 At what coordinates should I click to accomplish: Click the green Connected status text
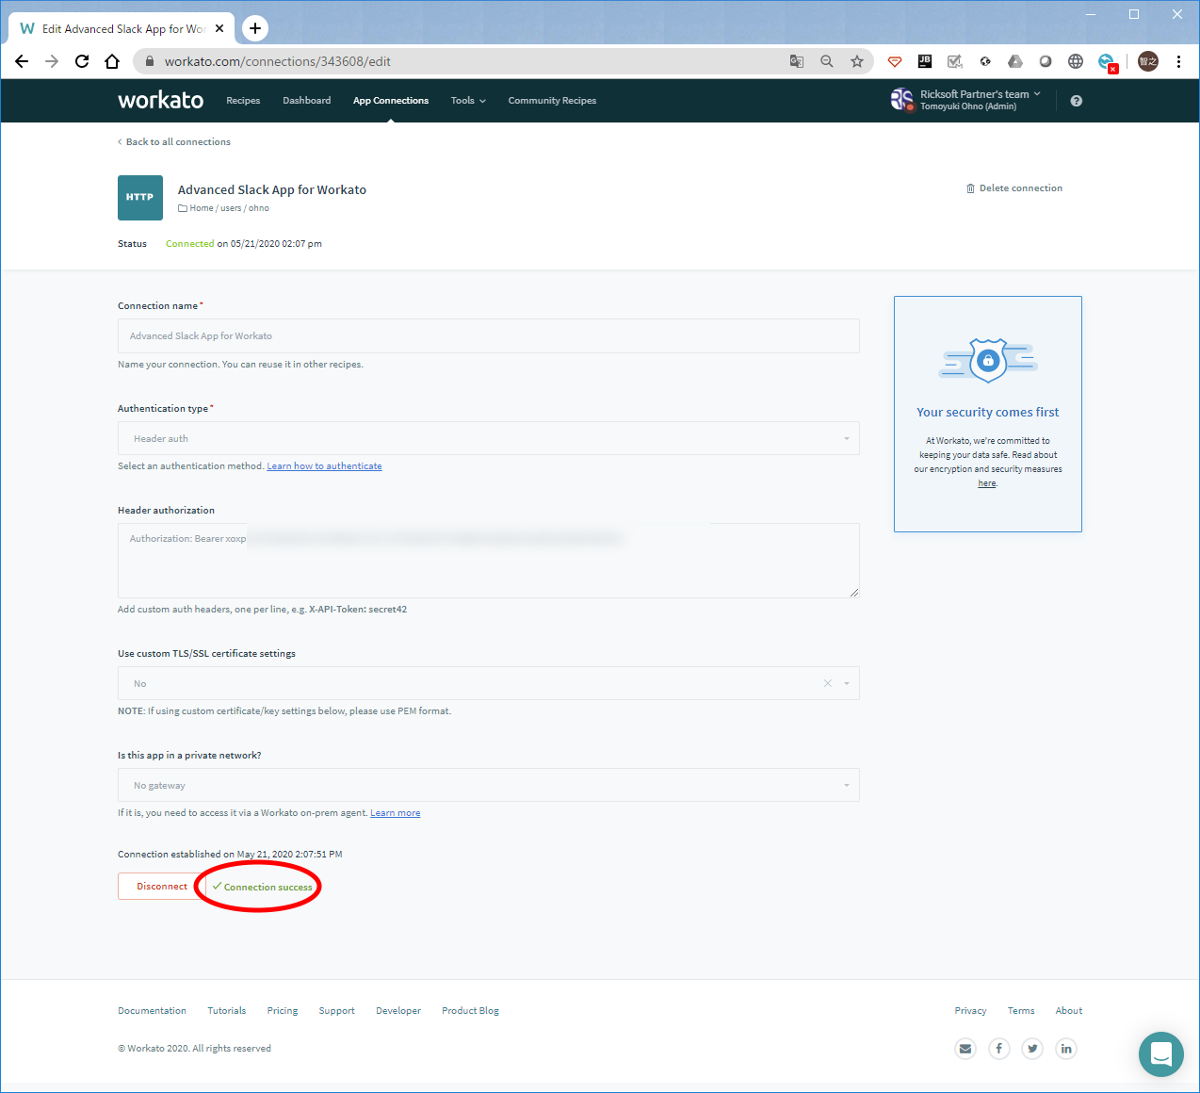[189, 244]
